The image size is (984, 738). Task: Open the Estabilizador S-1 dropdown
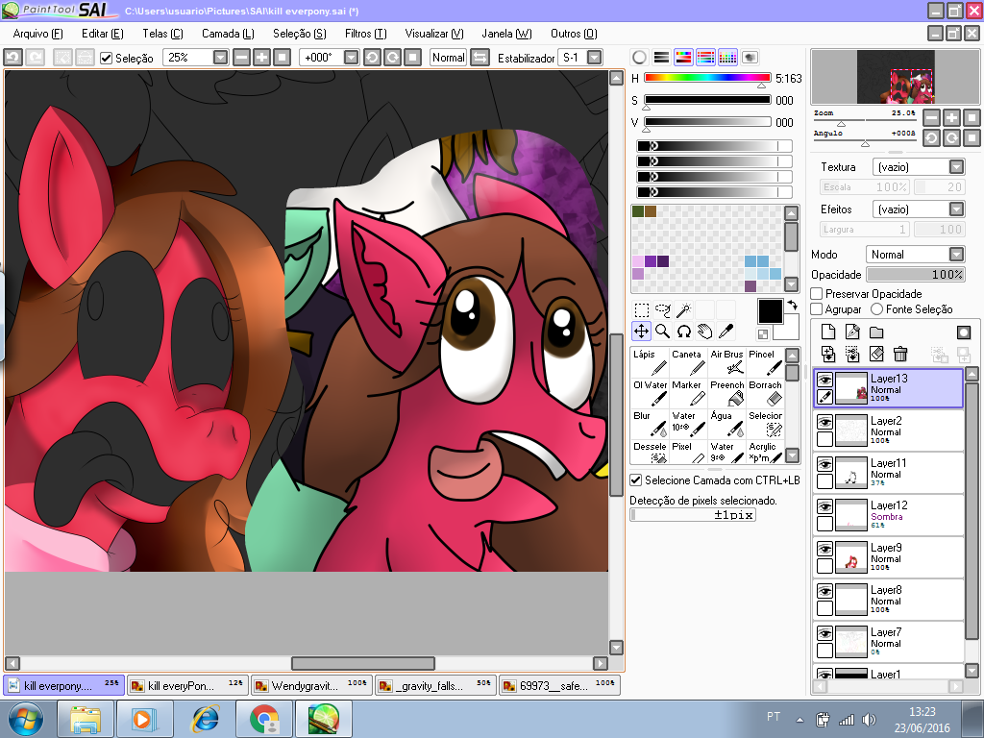[594, 58]
